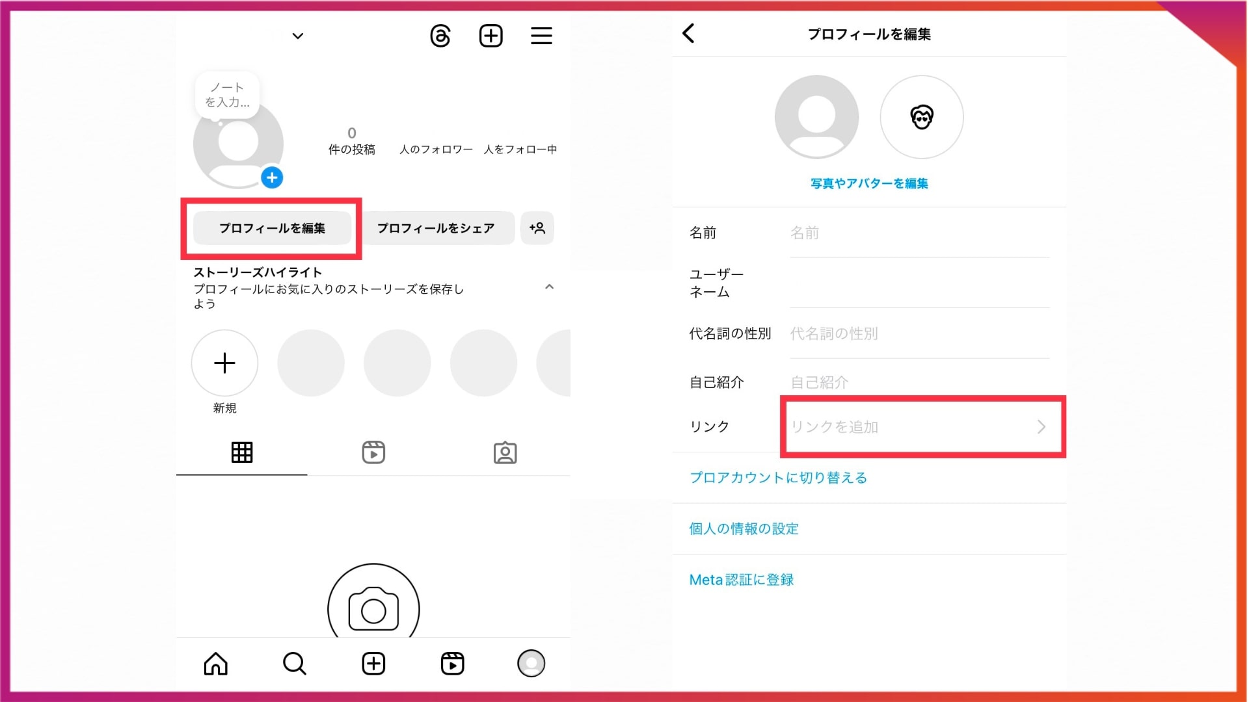Image resolution: width=1249 pixels, height=702 pixels.
Task: Open the Threads app icon
Action: pos(440,36)
